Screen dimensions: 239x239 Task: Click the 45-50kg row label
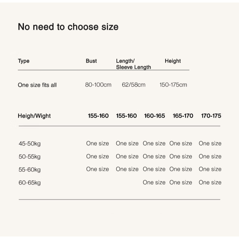click(30, 144)
